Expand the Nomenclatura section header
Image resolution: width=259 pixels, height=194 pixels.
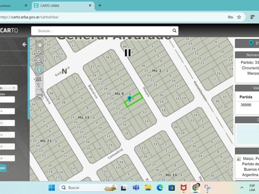click(250, 55)
